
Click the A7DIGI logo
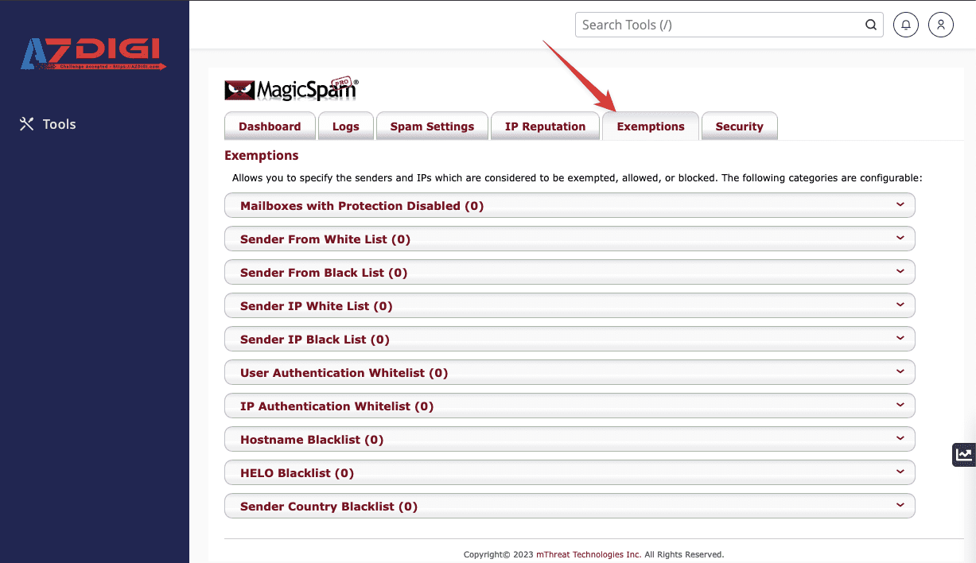point(93,54)
